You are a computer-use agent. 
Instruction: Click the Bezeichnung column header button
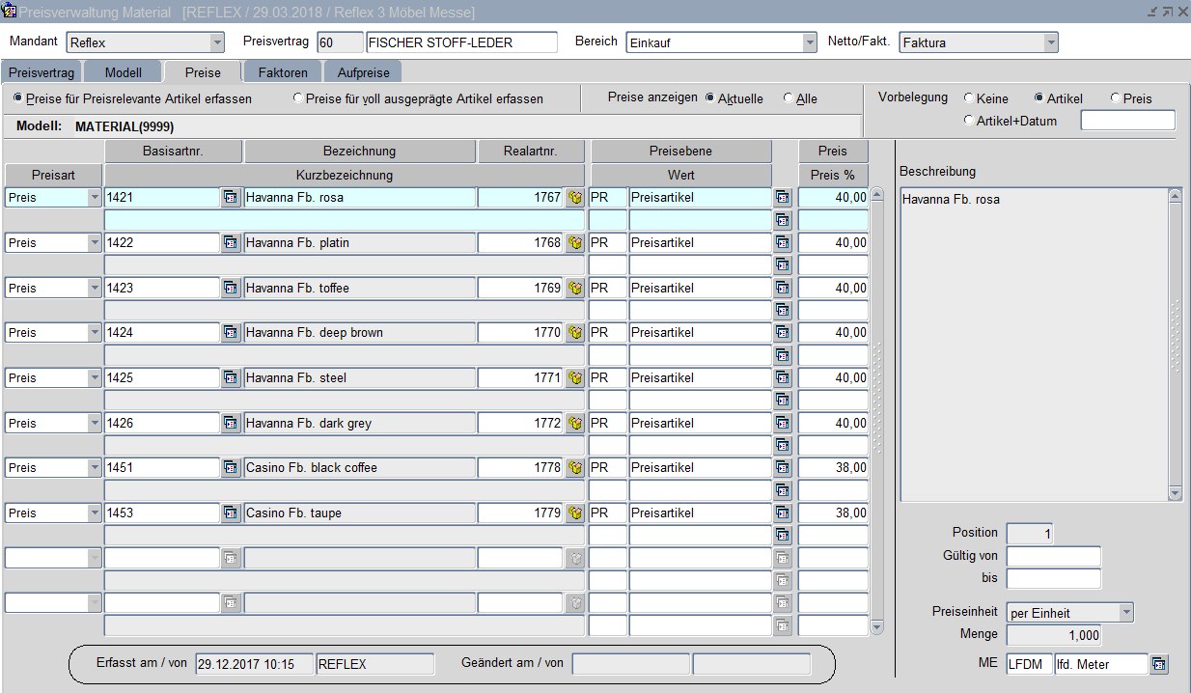(x=359, y=152)
